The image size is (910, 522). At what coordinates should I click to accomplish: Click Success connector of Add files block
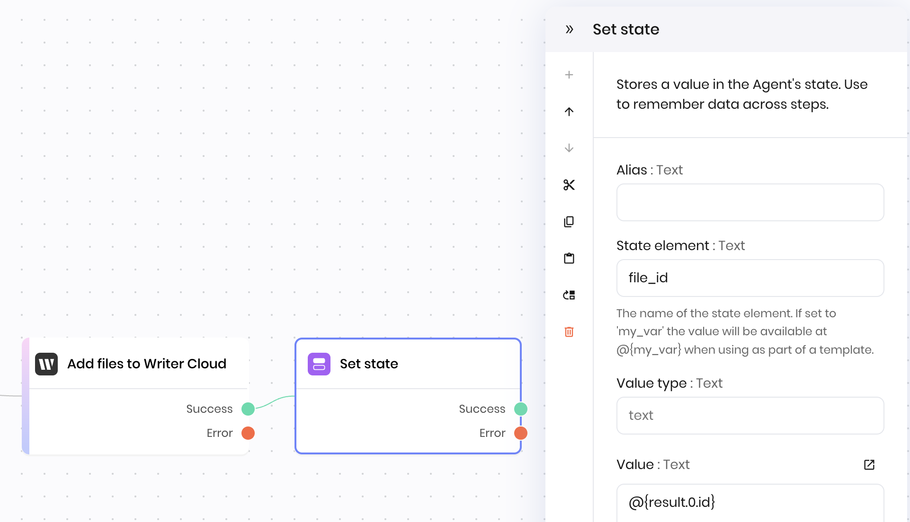pyautogui.click(x=248, y=409)
